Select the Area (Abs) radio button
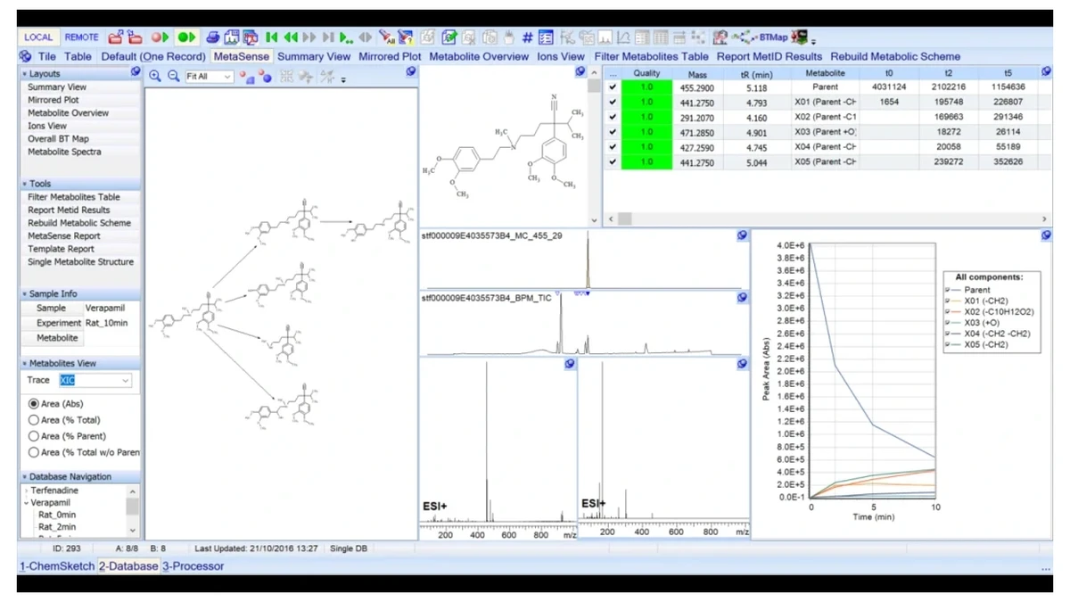Viewport: 1070px width, 602px height. click(34, 404)
